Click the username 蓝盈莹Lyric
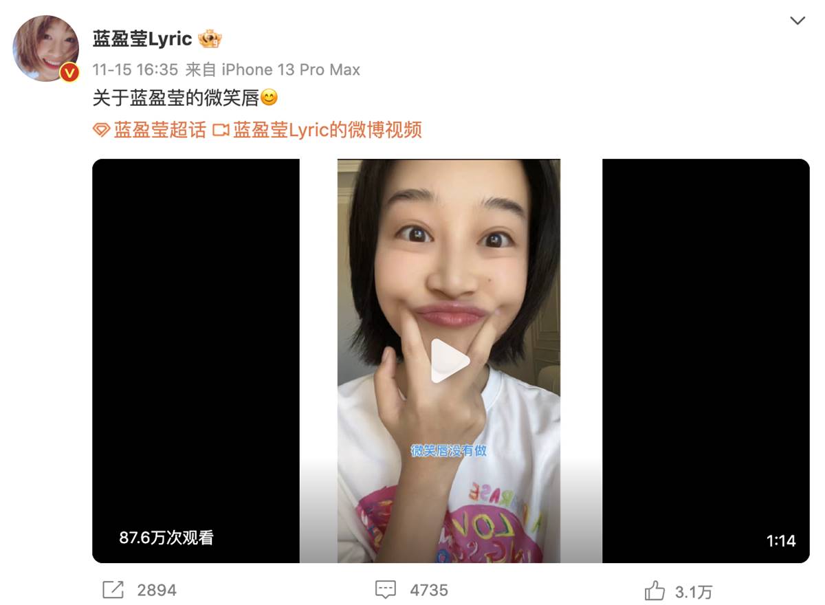 [142, 38]
